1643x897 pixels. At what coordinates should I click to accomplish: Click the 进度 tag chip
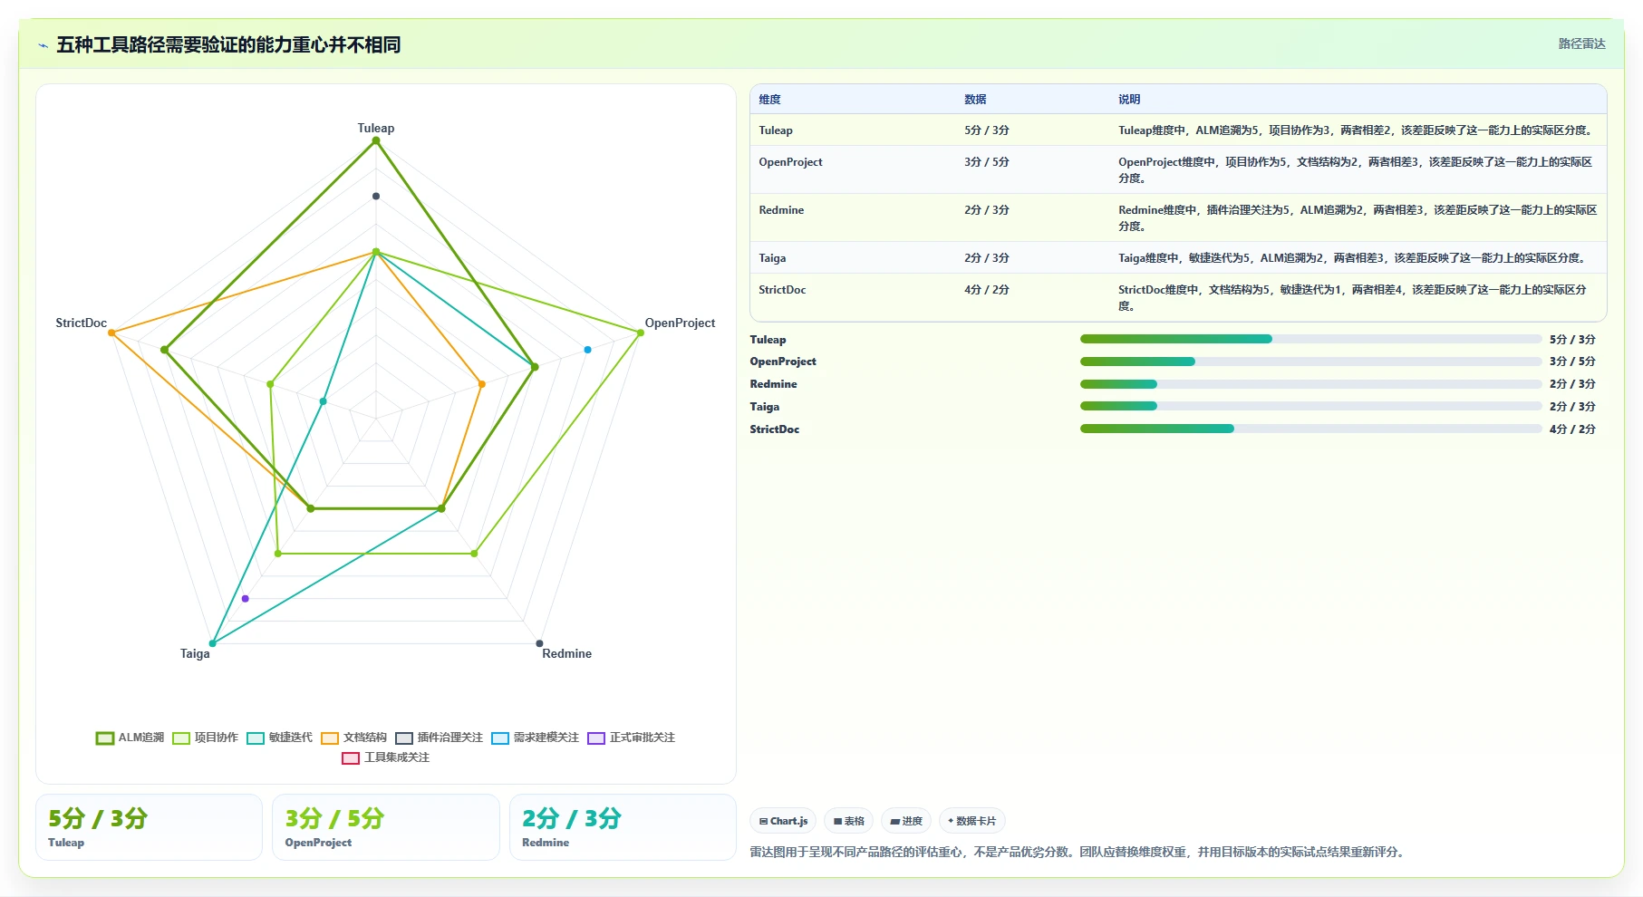pos(906,821)
